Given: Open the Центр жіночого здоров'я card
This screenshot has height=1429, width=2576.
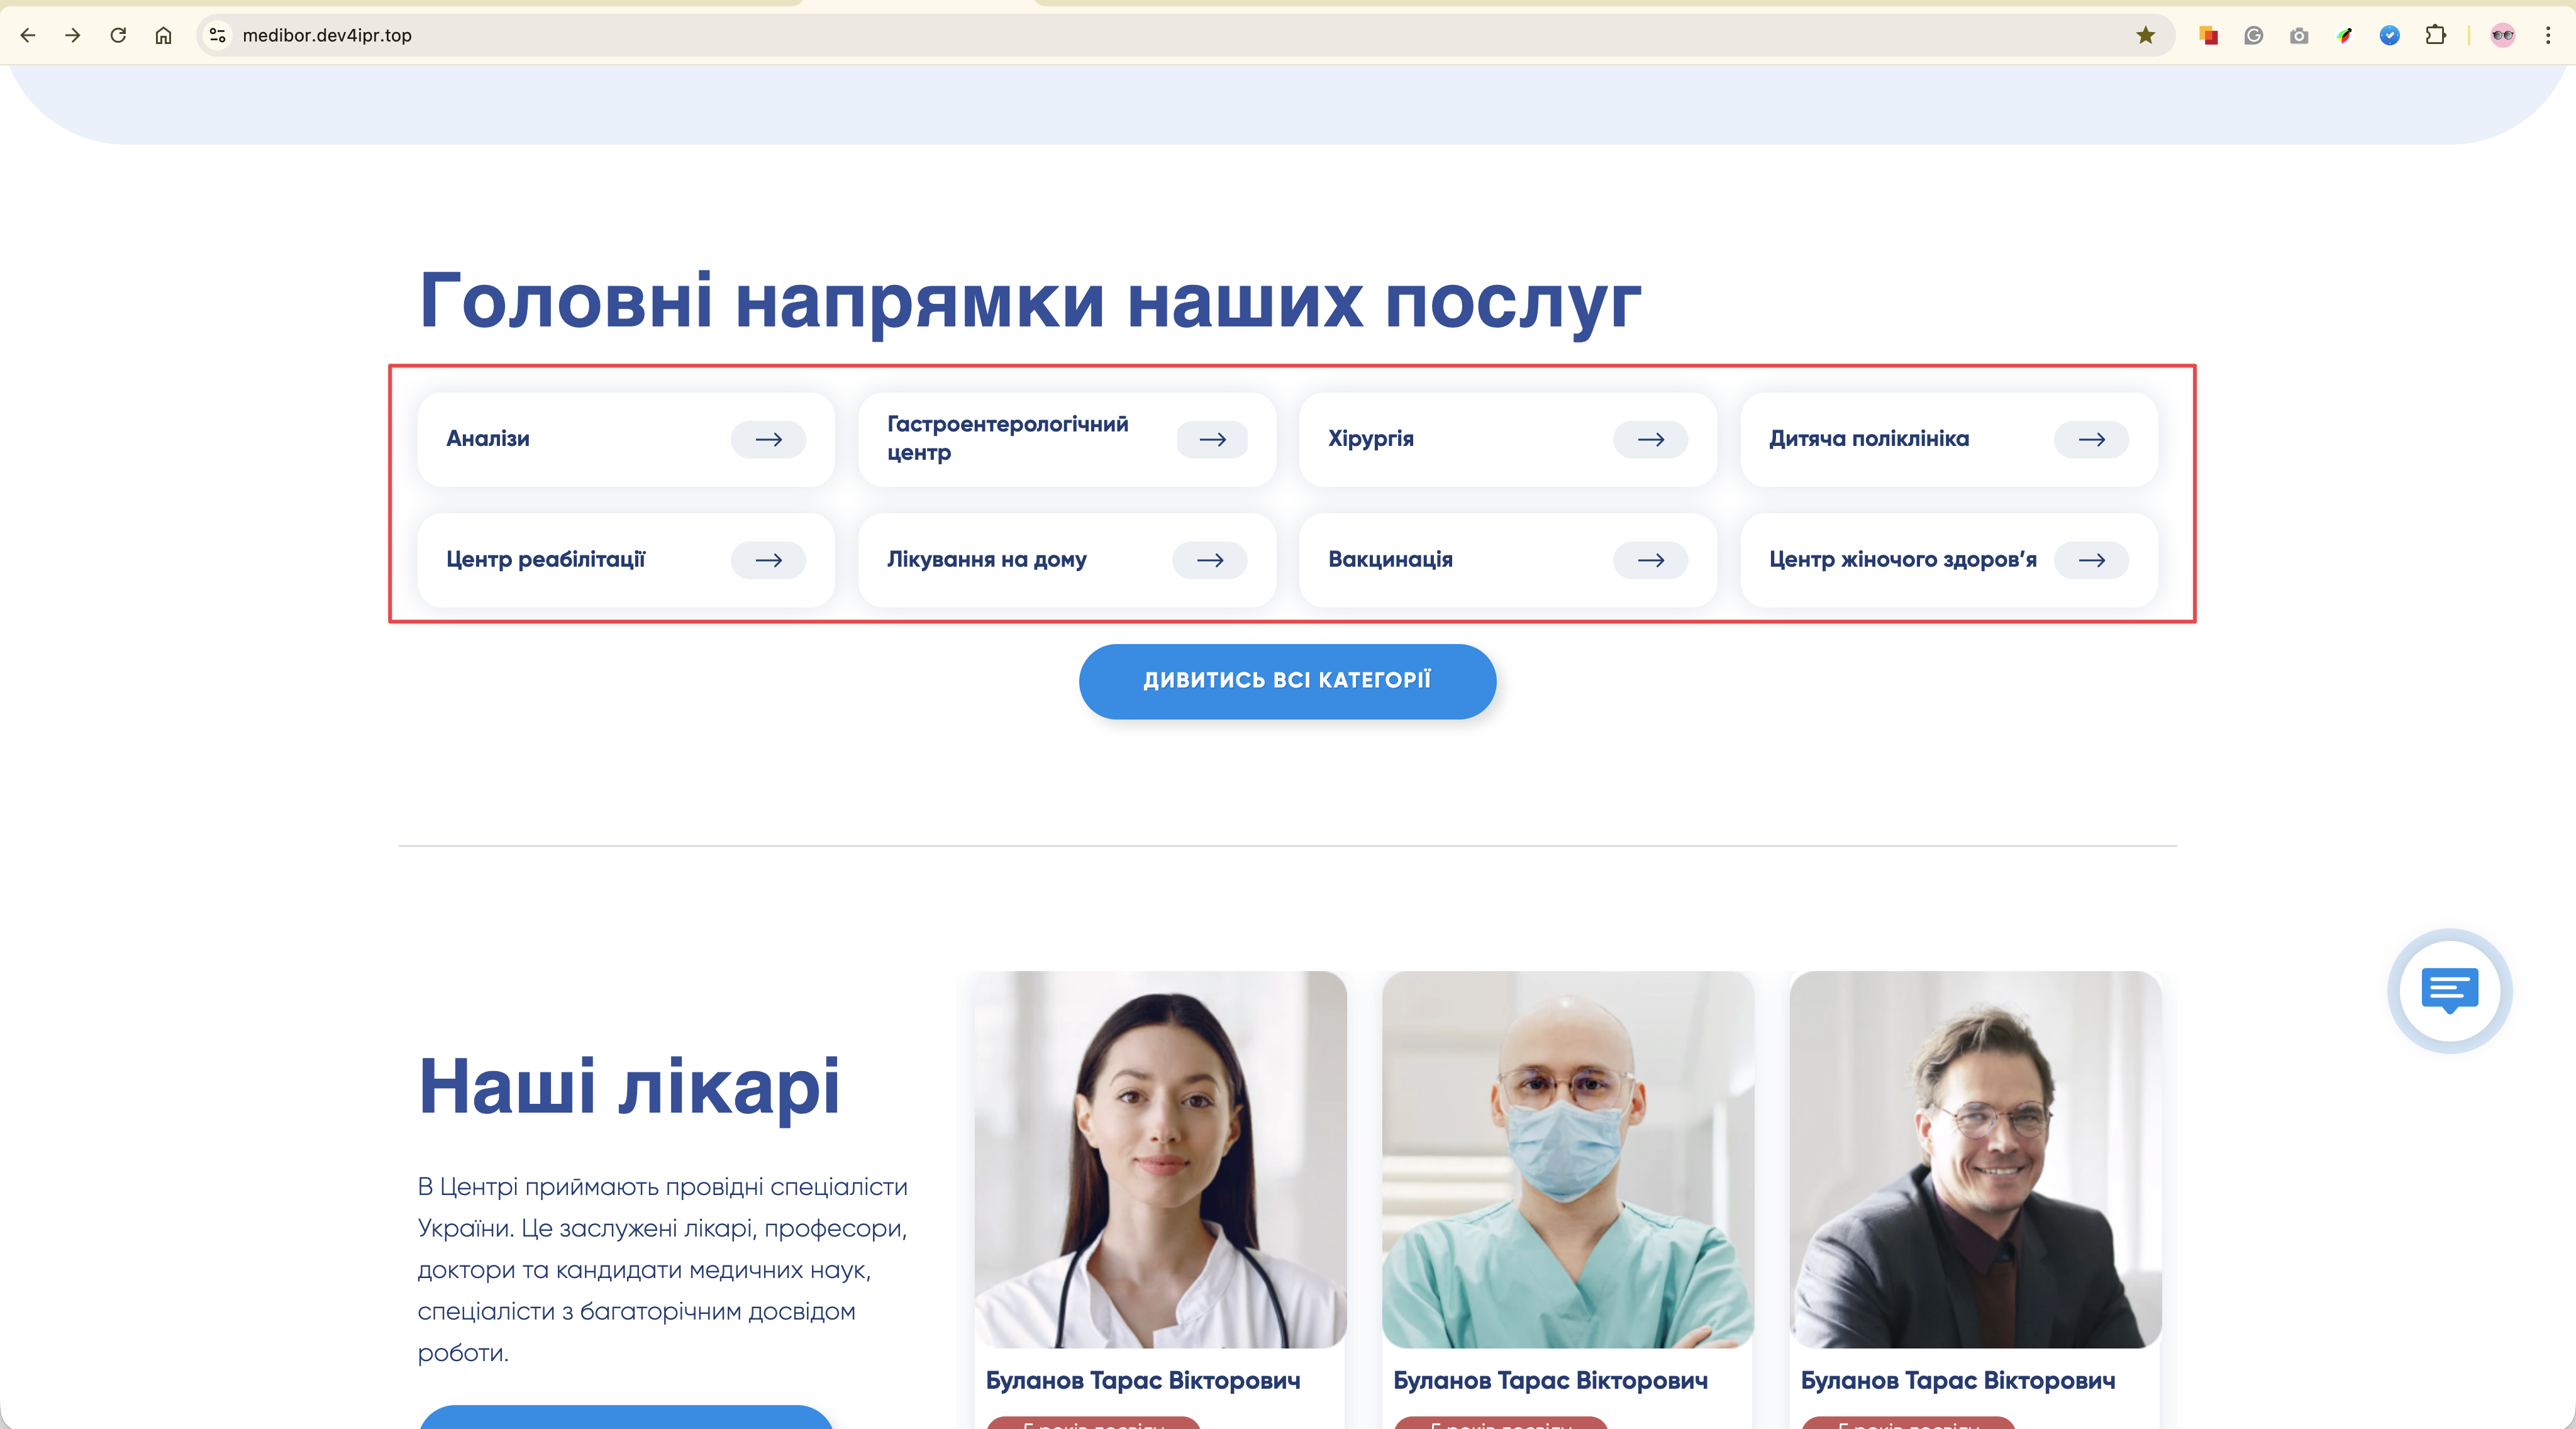Looking at the screenshot, I should pyautogui.click(x=1902, y=560).
